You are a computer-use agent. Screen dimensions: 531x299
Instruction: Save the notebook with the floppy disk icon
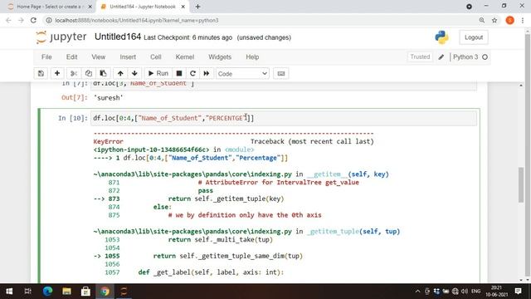click(41, 74)
